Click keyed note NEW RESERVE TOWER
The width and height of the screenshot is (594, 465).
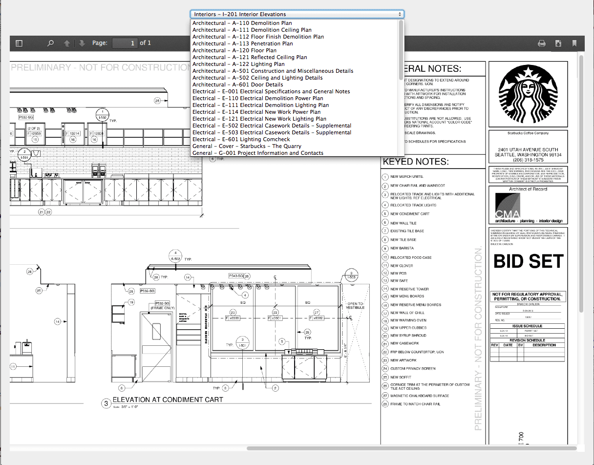[x=409, y=289]
